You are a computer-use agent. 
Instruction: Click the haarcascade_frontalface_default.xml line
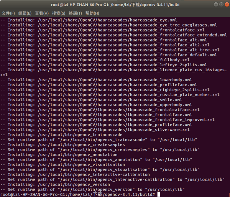[109, 55]
